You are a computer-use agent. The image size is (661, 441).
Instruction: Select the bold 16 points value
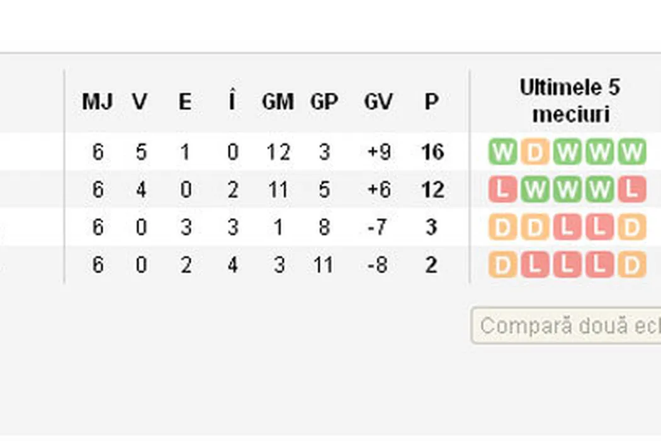432,152
